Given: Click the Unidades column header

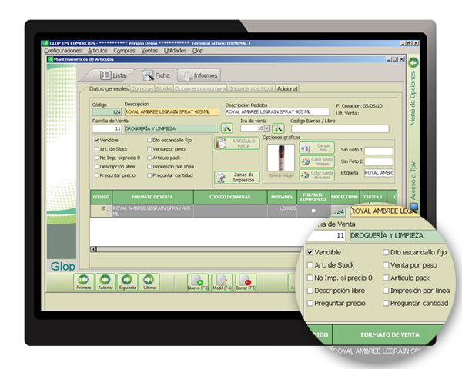Looking at the screenshot, I should coord(282,197).
